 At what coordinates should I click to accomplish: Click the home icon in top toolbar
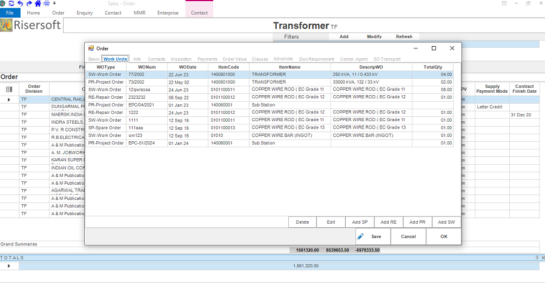38,4
